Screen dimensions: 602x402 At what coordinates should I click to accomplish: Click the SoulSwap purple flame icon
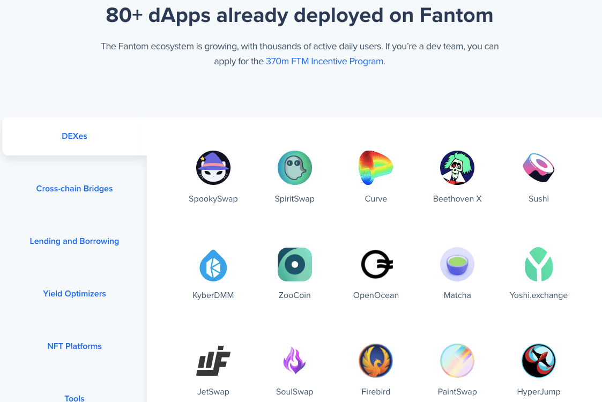[x=294, y=361]
